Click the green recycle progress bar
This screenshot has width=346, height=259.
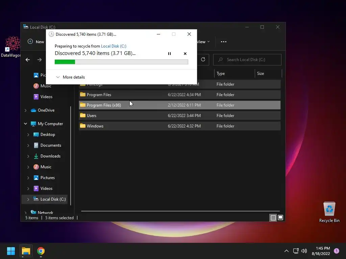click(x=121, y=62)
